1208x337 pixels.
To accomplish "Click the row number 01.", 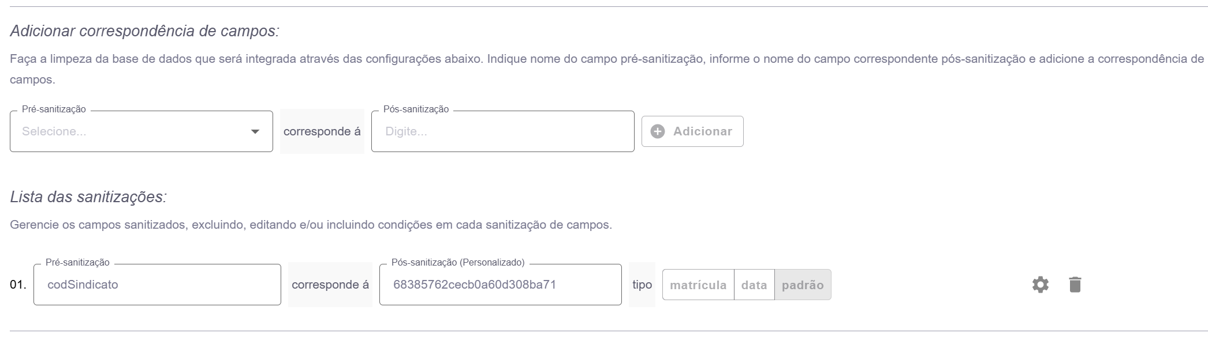I will 18,285.
